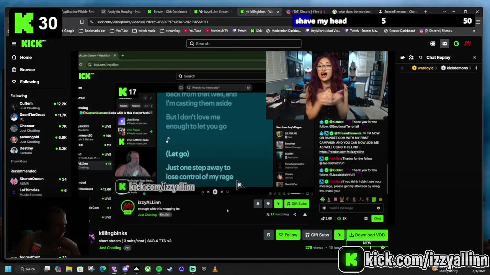Screen dimensions: 490x275
Task: Switch to the Apply for Housing tab
Action: click(x=121, y=12)
